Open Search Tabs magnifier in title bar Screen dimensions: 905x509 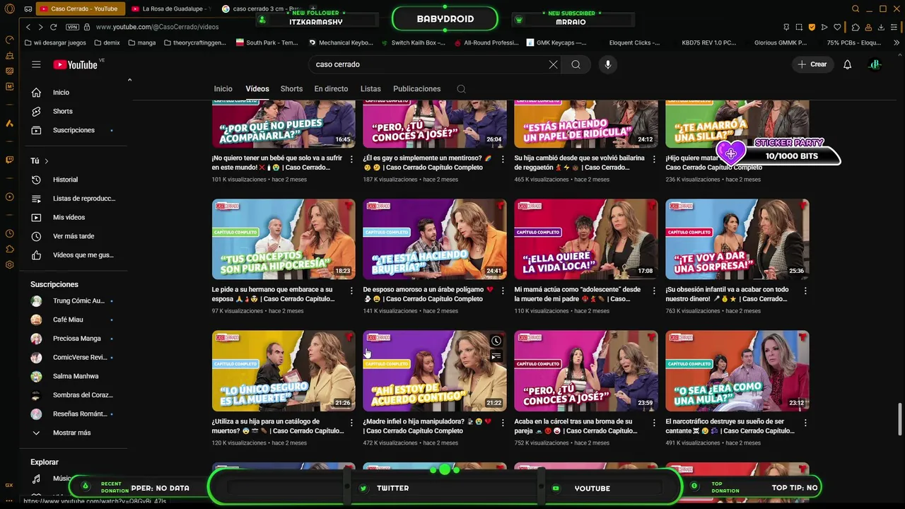pyautogui.click(x=856, y=9)
